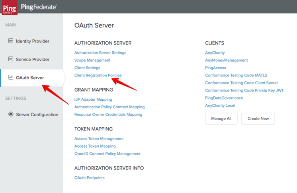The width and height of the screenshot is (297, 193).
Task: Open IdP Adapter Mapping
Action: pyautogui.click(x=93, y=99)
